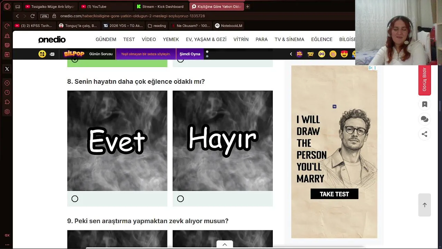Click the Şimdi Oyna button
Image resolution: width=442 pixels, height=249 pixels.
[x=190, y=54]
